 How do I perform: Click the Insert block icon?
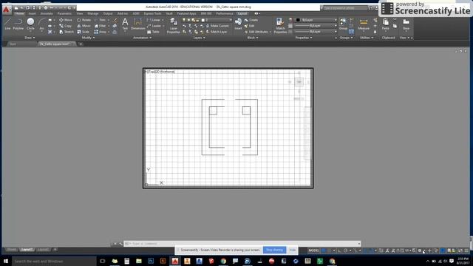[x=238, y=24]
